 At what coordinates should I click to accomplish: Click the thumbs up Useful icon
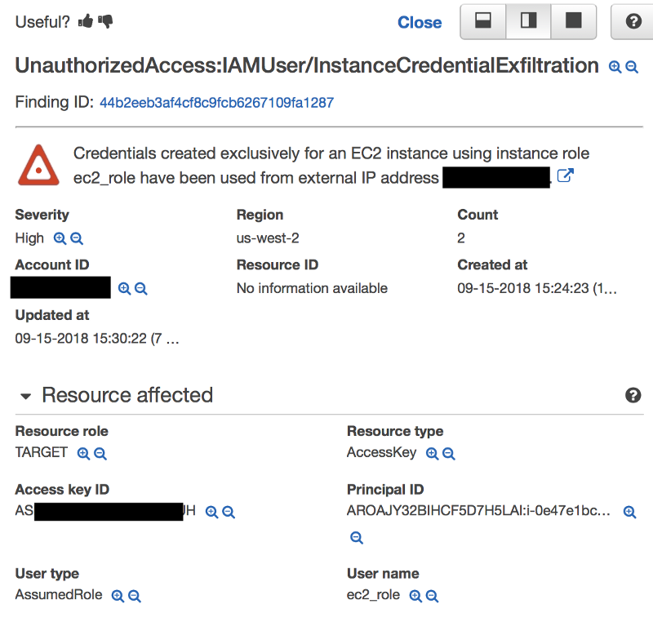pos(86,22)
